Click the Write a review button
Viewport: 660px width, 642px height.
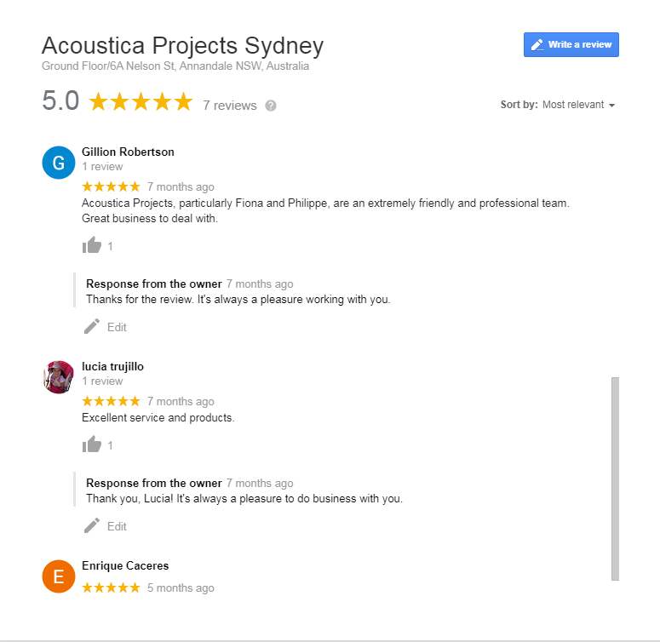tap(571, 44)
